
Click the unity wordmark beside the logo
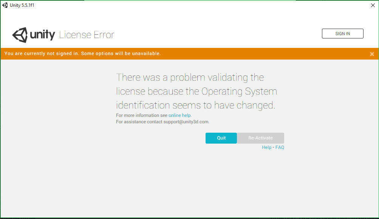42,35
